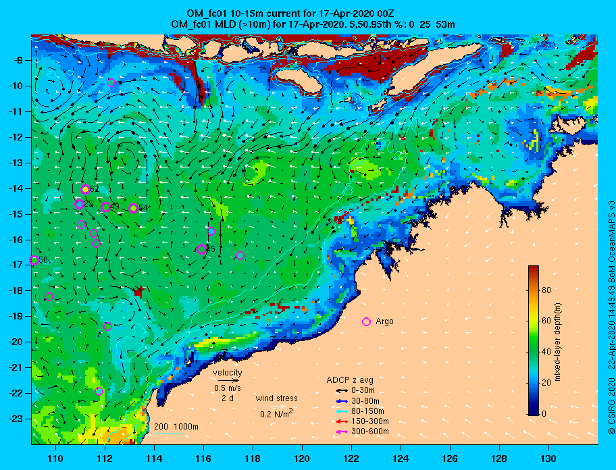
Task: Click the title line 'OM_fc01 10-15m current'
Action: [x=290, y=14]
